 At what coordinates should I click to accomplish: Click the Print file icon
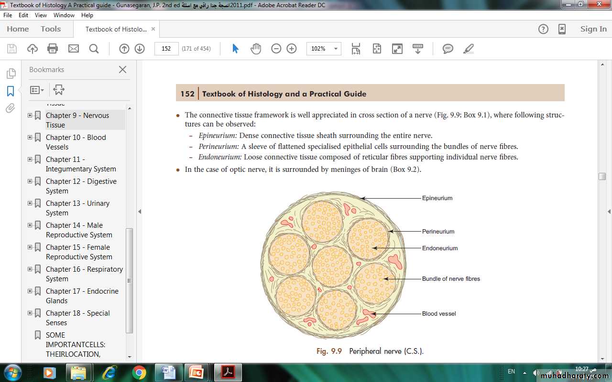53,49
